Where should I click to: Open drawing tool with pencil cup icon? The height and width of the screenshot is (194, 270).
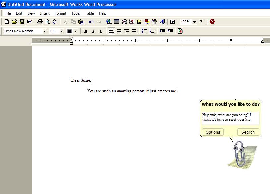155,22
